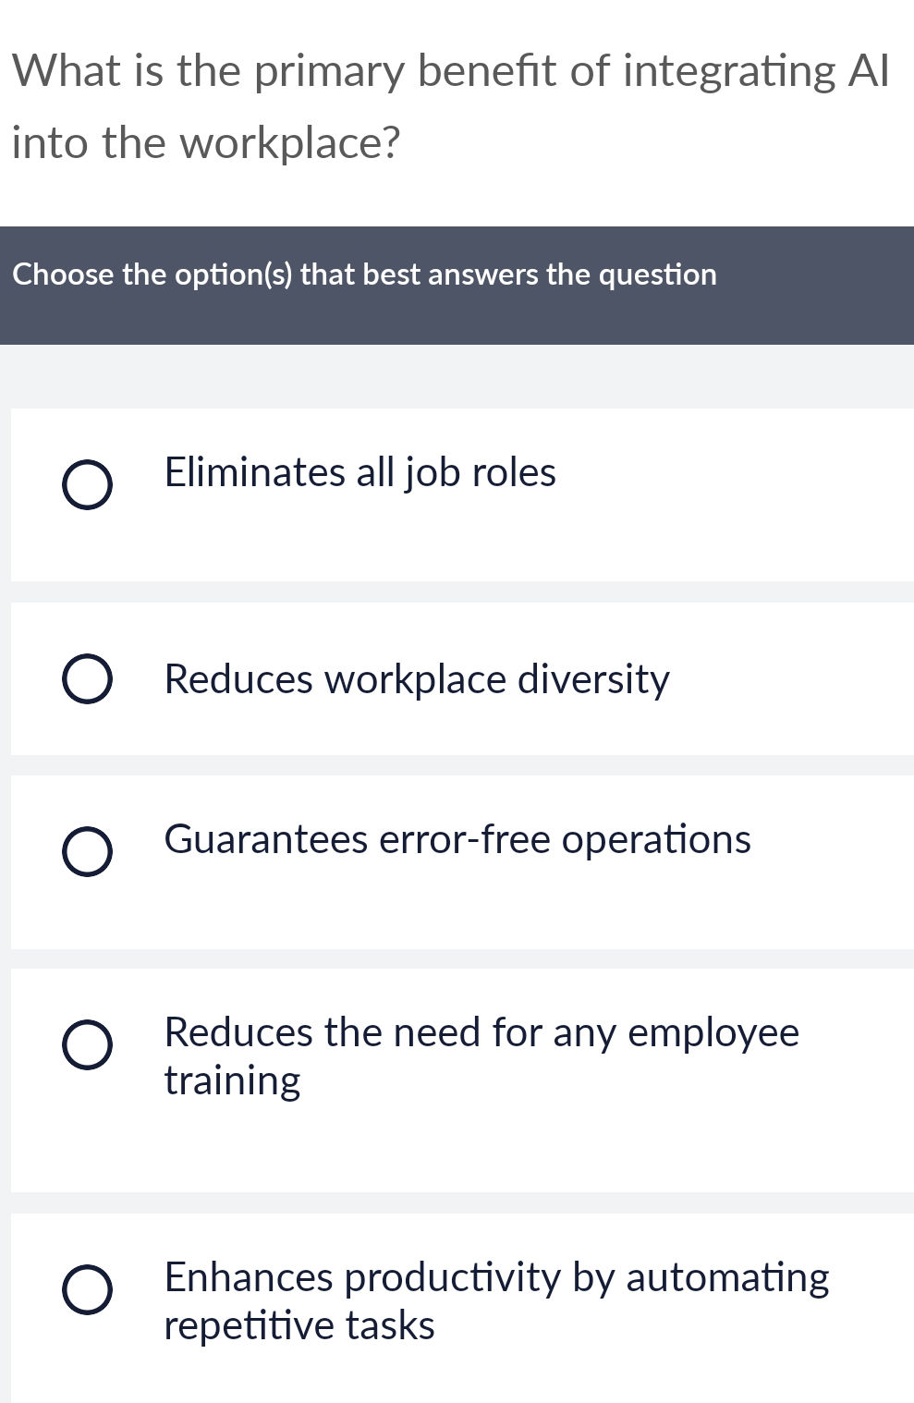Pick "Eliminates all job roles" as your answer
Viewport: 914px width, 1403px height.
pos(360,472)
